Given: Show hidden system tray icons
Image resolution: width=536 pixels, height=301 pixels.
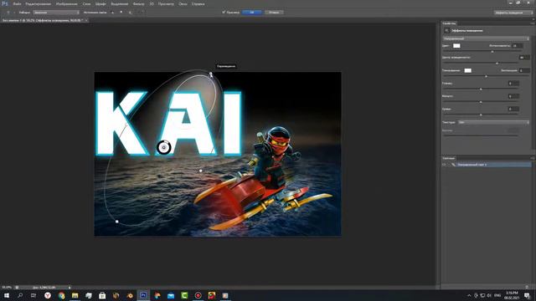Looking at the screenshot, I should [x=469, y=295].
